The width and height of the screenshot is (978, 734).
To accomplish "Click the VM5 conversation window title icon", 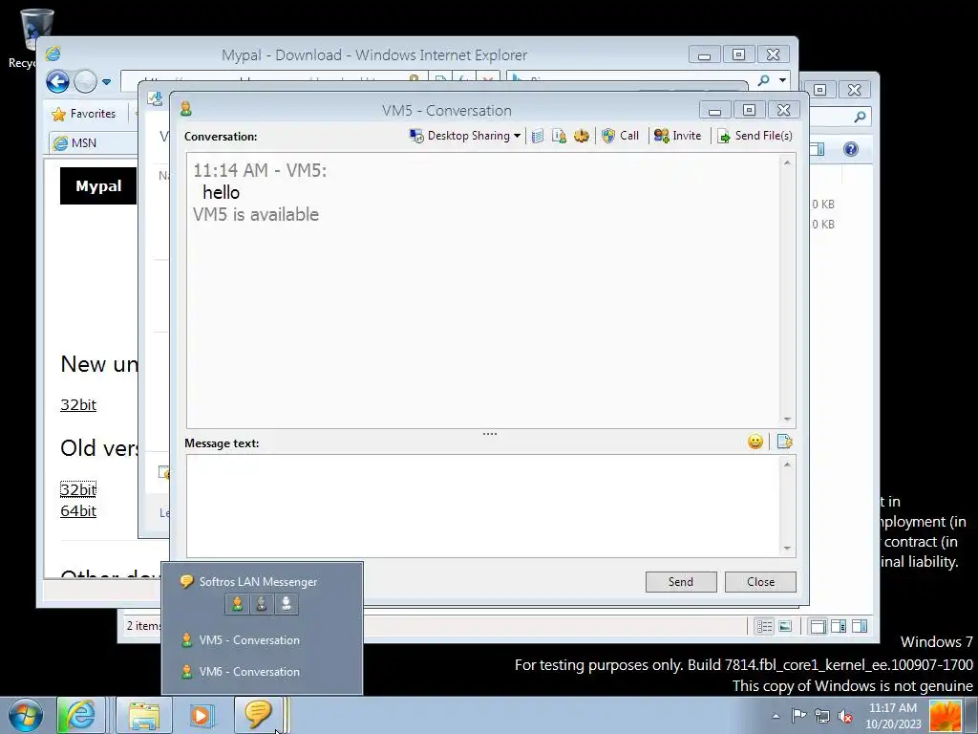I will (x=186, y=109).
